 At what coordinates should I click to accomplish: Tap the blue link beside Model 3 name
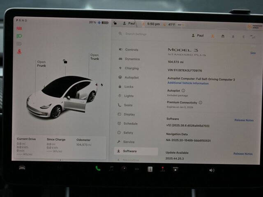tap(253, 53)
